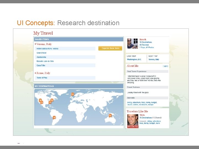199x149 pixels.
Task: Click the Iceland map pin
Action: click(x=73, y=94)
